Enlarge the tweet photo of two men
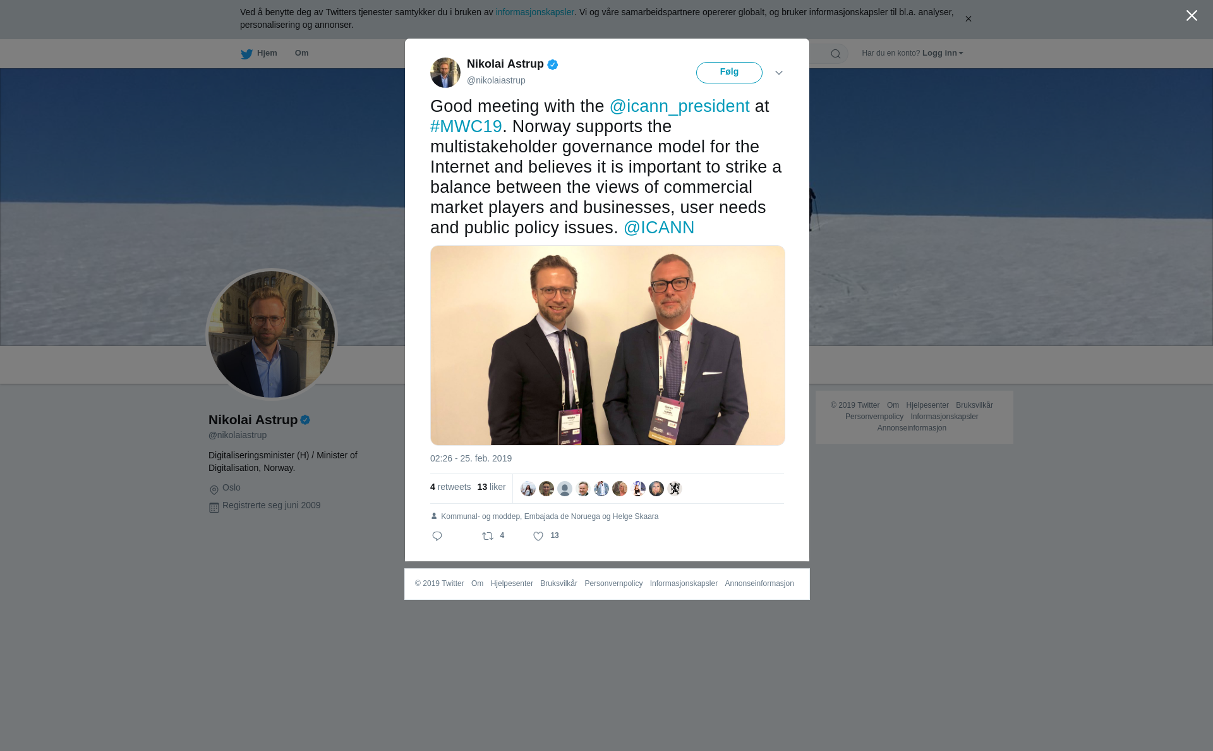This screenshot has height=751, width=1213. click(608, 345)
